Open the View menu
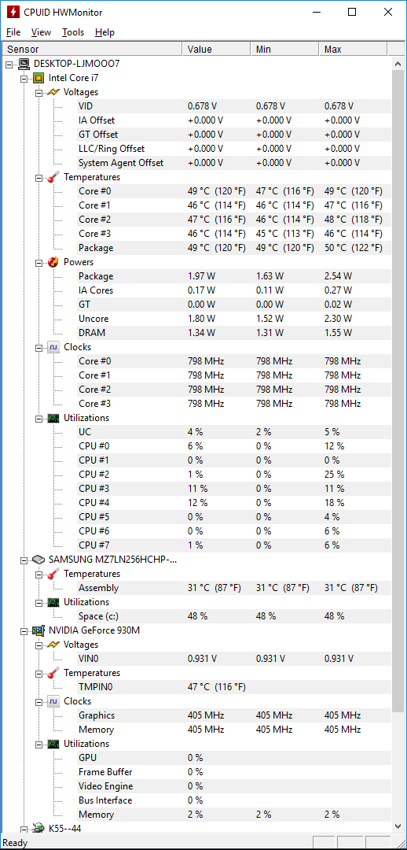The image size is (407, 850). click(x=41, y=32)
